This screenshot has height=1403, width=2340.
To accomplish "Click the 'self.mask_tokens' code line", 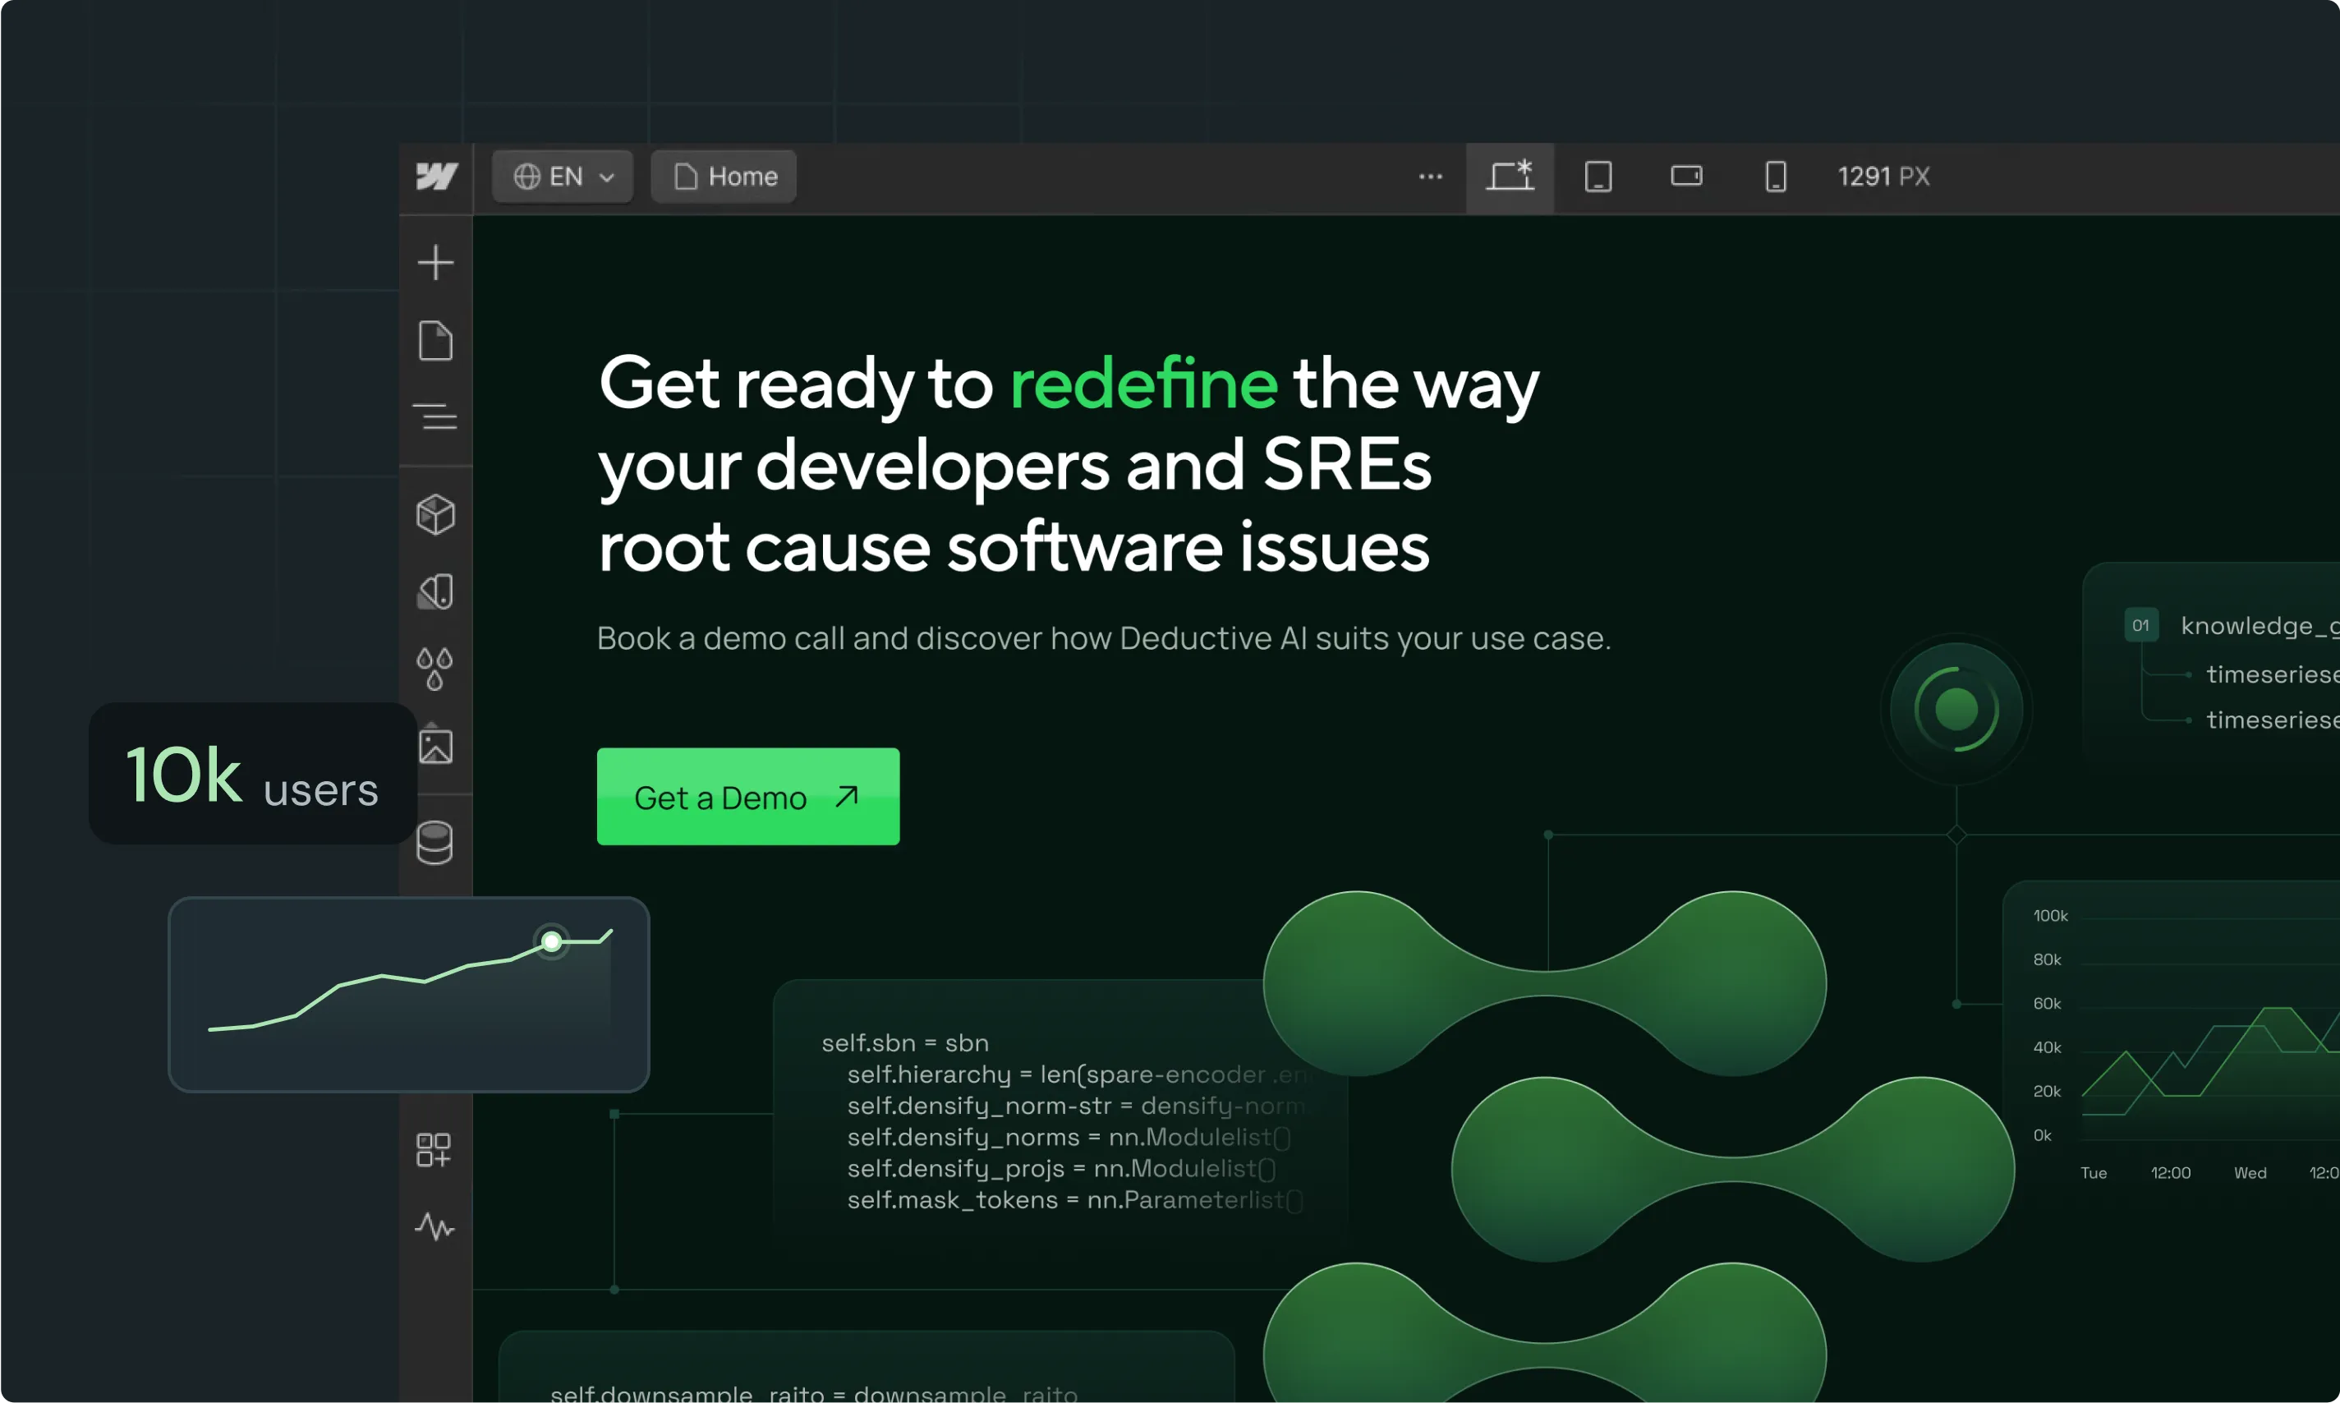I will pos(1075,1200).
